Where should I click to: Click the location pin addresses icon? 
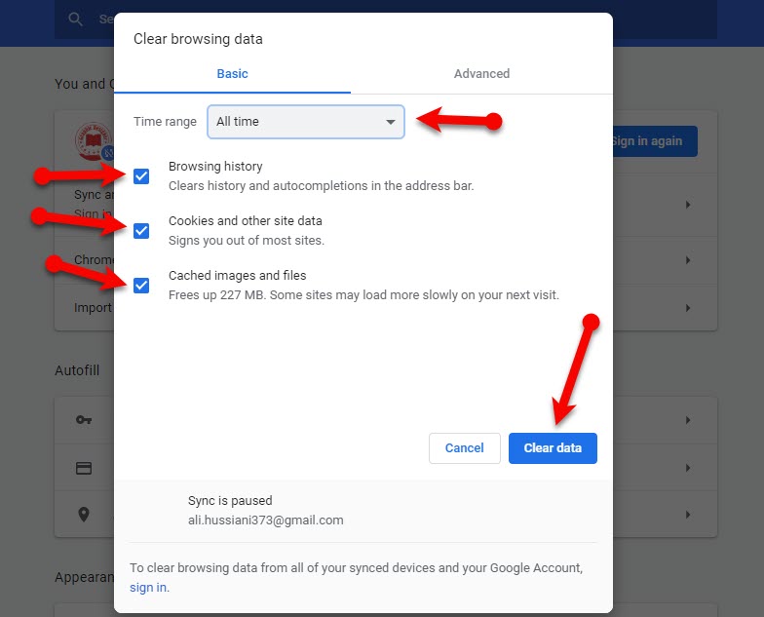[x=84, y=515]
